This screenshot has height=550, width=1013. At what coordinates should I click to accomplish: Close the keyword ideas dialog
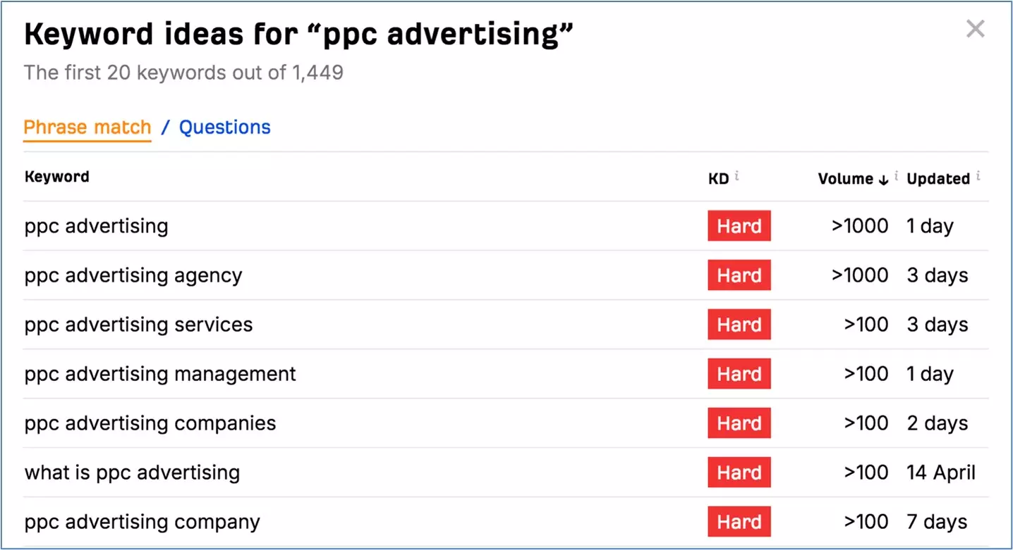(x=975, y=29)
